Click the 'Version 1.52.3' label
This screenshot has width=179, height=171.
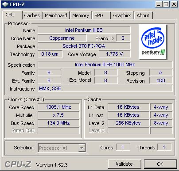click(x=52, y=165)
